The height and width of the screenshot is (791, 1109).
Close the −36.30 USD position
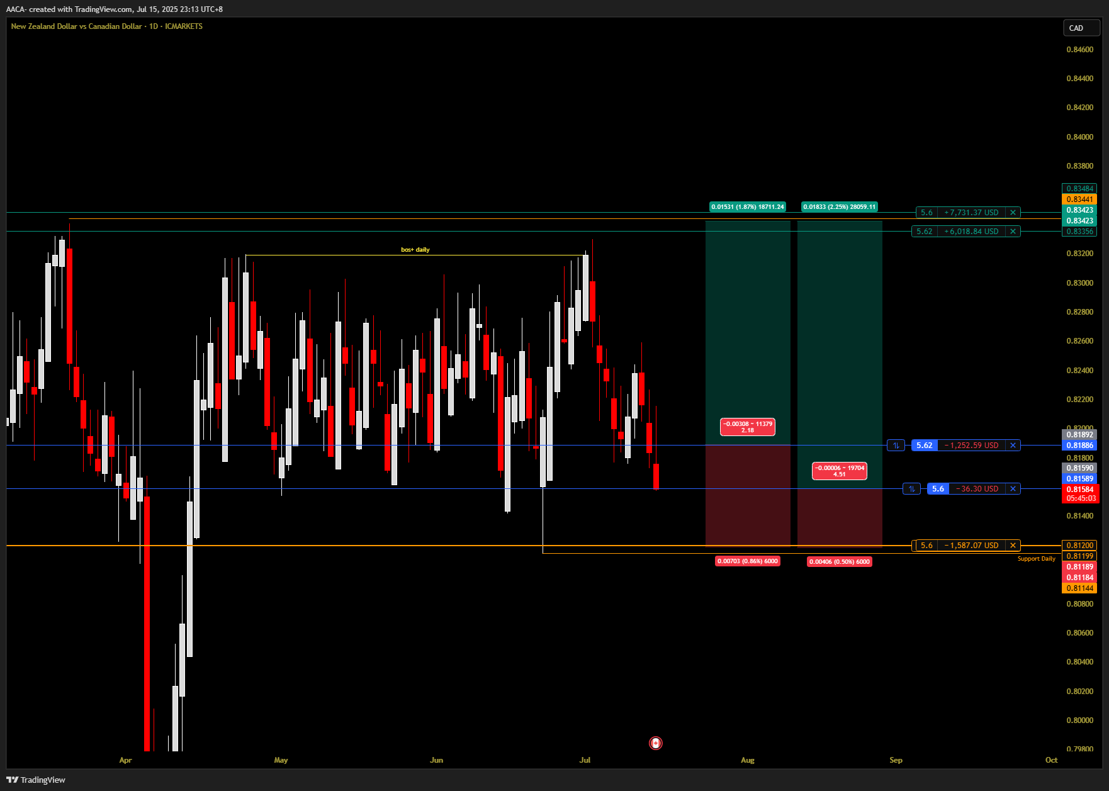point(1013,489)
